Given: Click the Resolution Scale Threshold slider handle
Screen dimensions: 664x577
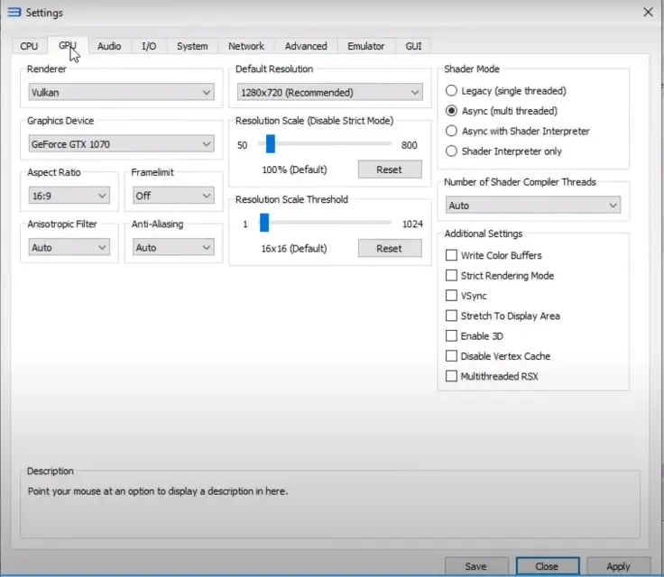Looking at the screenshot, I should 264,223.
